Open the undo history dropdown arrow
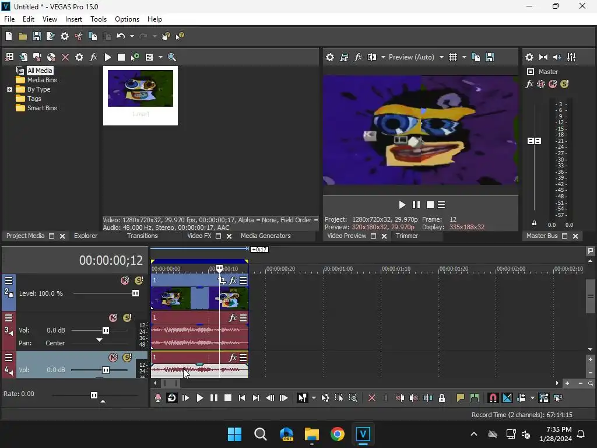Screen dimensions: 597x448 point(132,36)
